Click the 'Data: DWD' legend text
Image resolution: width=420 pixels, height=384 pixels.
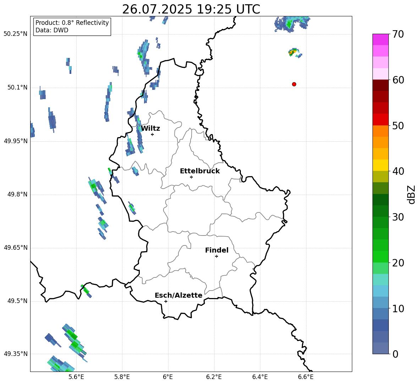point(52,30)
